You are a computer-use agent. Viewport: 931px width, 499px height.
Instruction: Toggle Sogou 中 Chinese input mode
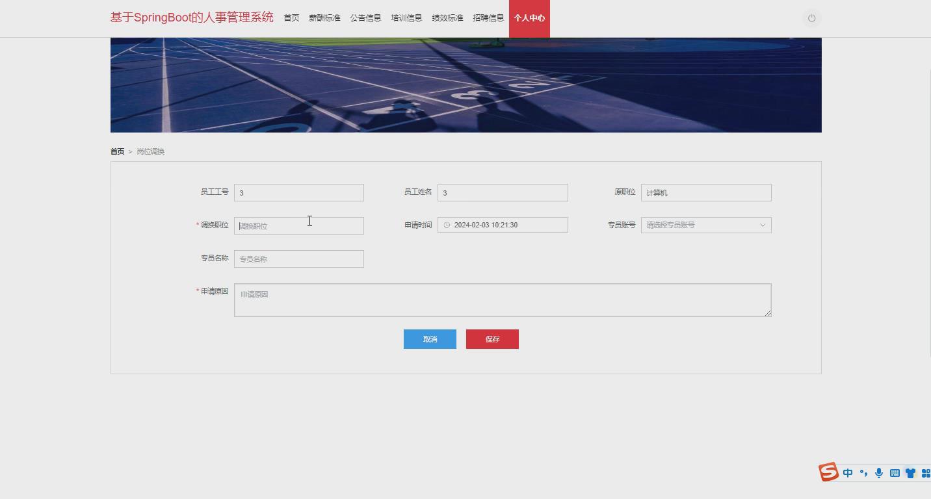click(x=848, y=473)
